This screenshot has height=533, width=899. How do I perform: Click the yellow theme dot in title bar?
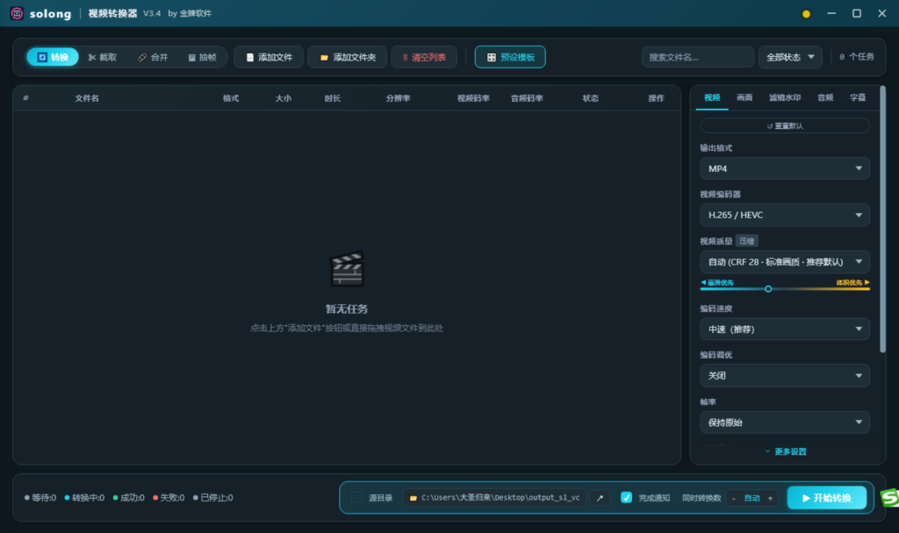click(x=806, y=14)
